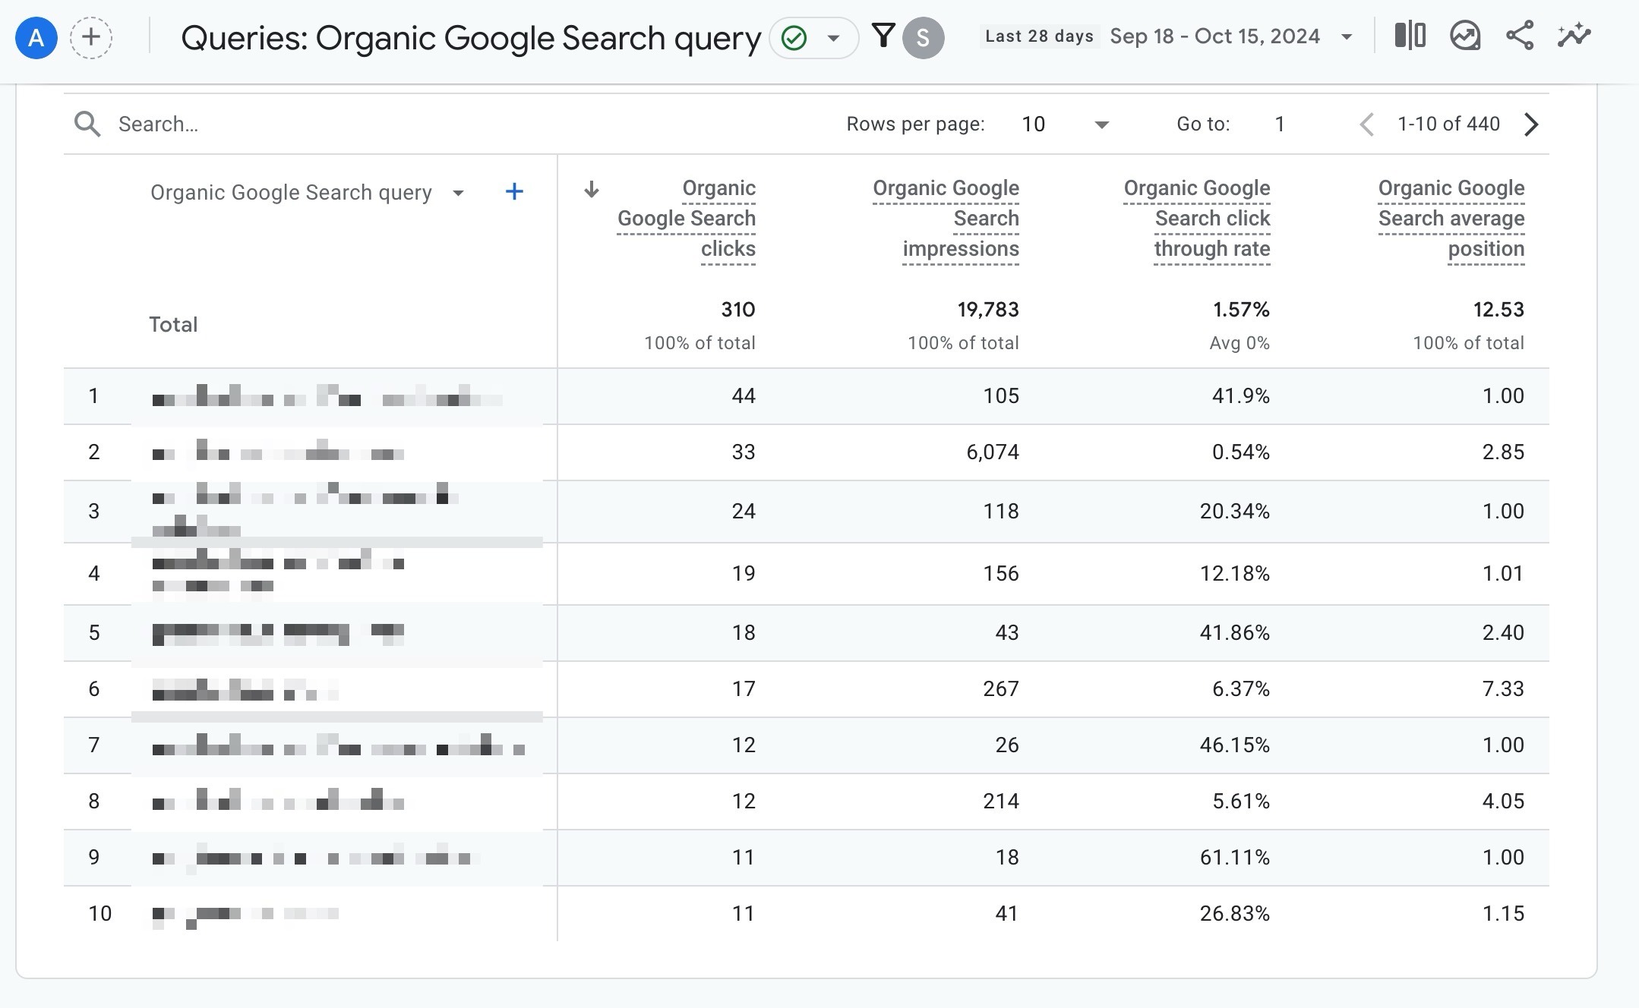Select row 3 CTR value 20.34%
This screenshot has height=1008, width=1639.
tap(1235, 512)
